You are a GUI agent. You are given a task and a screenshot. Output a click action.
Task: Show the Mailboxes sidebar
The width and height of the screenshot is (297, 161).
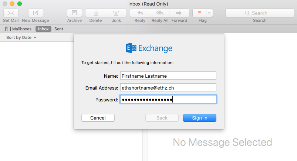coord(18,29)
